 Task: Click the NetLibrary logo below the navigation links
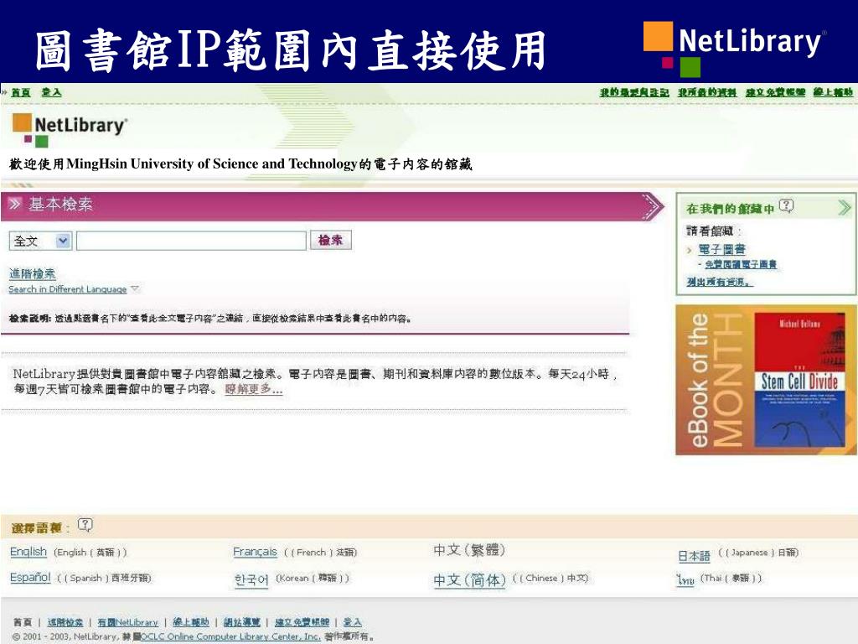click(70, 129)
